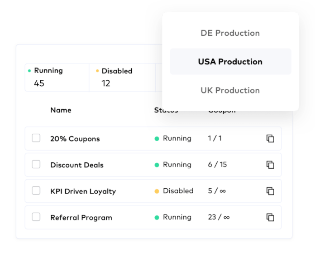This screenshot has width=315, height=254.
Task: Tick the 20% Coupons checkbox
Action: coord(36,138)
